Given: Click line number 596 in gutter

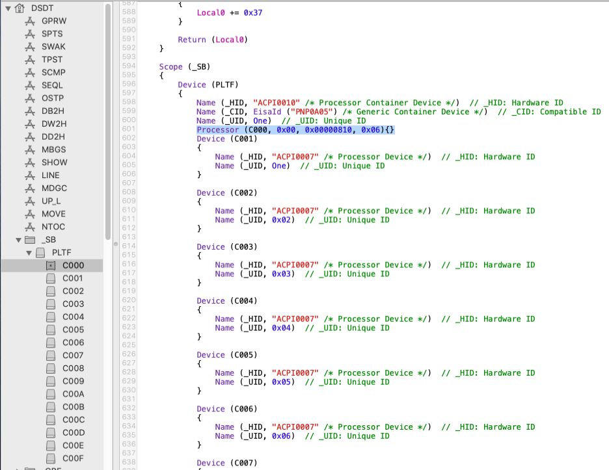Looking at the screenshot, I should [x=128, y=85].
